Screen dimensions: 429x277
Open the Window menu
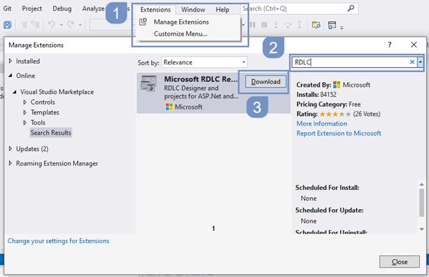click(x=193, y=10)
